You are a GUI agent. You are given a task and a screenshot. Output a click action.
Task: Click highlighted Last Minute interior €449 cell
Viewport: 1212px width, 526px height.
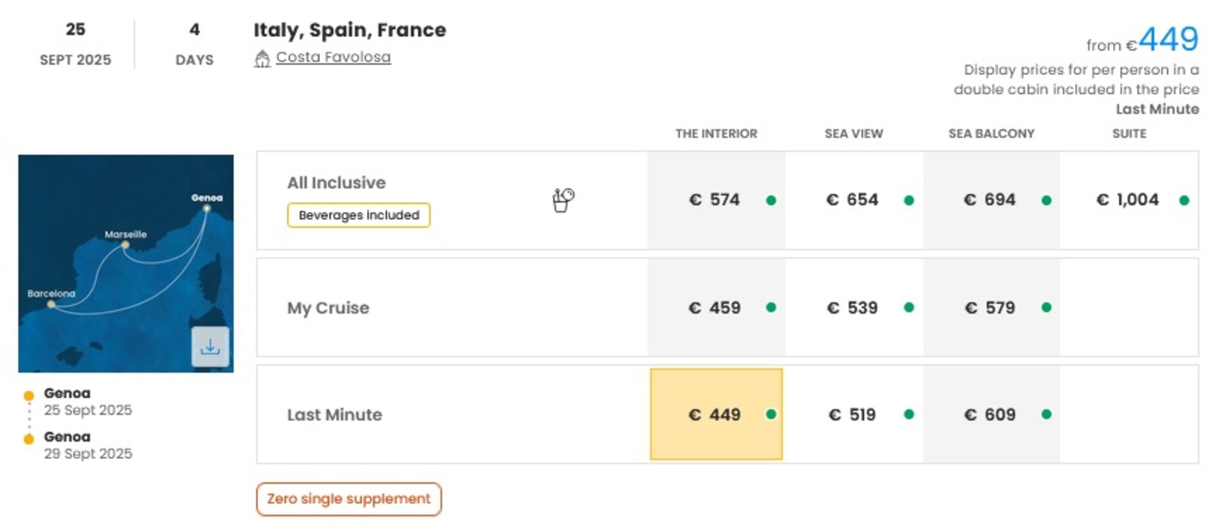pos(716,414)
